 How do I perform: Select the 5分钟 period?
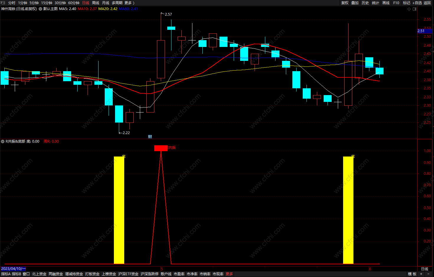[x=34, y=3]
